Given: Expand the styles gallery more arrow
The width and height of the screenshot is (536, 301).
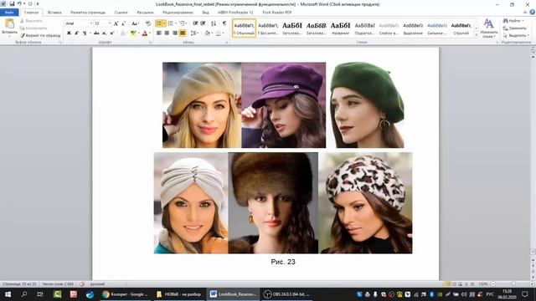Looking at the screenshot, I should pyautogui.click(x=477, y=35).
